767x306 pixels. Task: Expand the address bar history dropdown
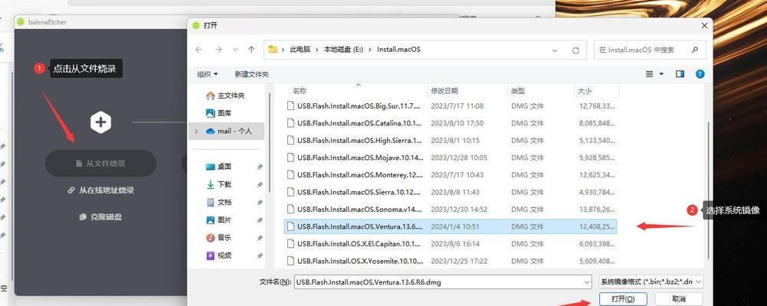[x=555, y=50]
